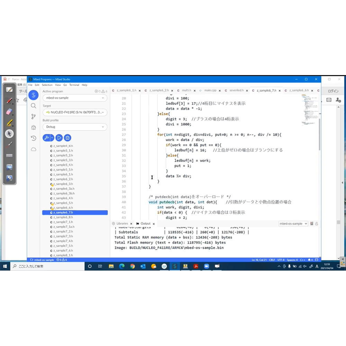Open the build options dropdown arrow
The height and width of the screenshot is (346, 346).
click(52, 138)
